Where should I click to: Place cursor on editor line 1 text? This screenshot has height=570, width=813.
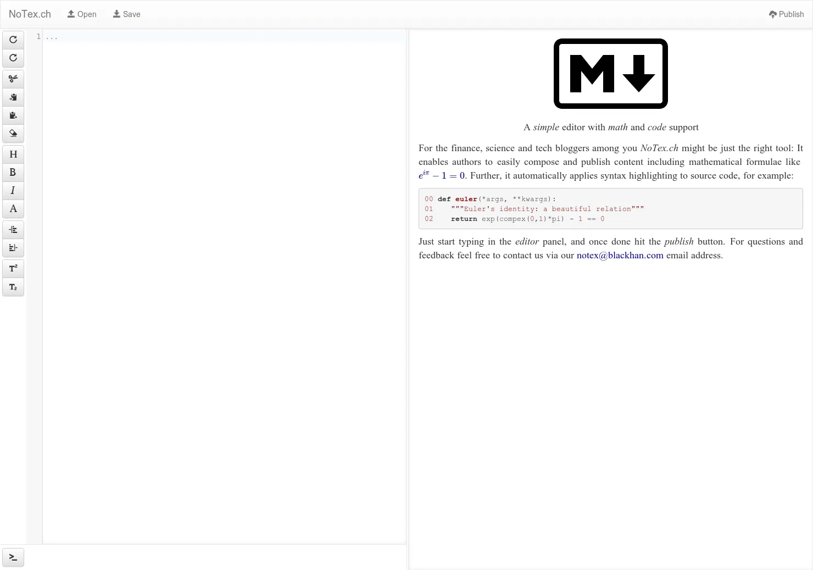coord(52,37)
